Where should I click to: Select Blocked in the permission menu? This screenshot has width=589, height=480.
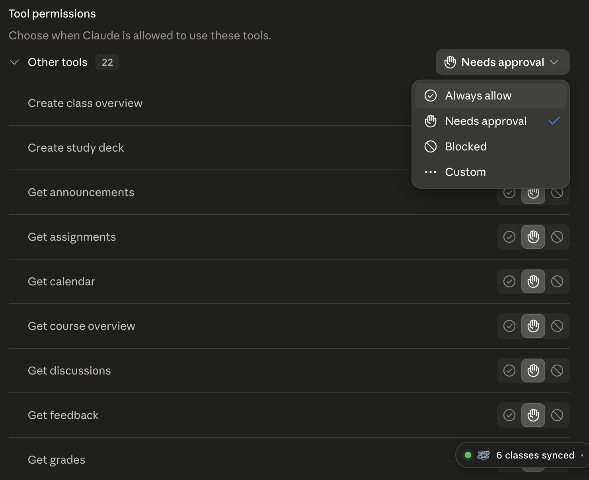click(x=491, y=146)
